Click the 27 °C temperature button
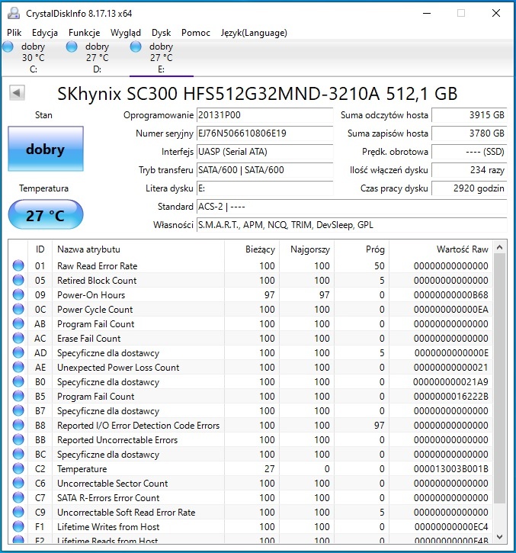This screenshot has width=516, height=553. (46, 215)
